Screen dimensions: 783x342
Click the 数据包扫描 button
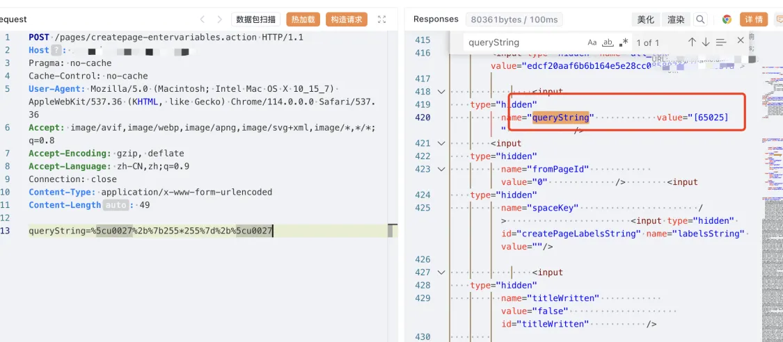click(255, 19)
